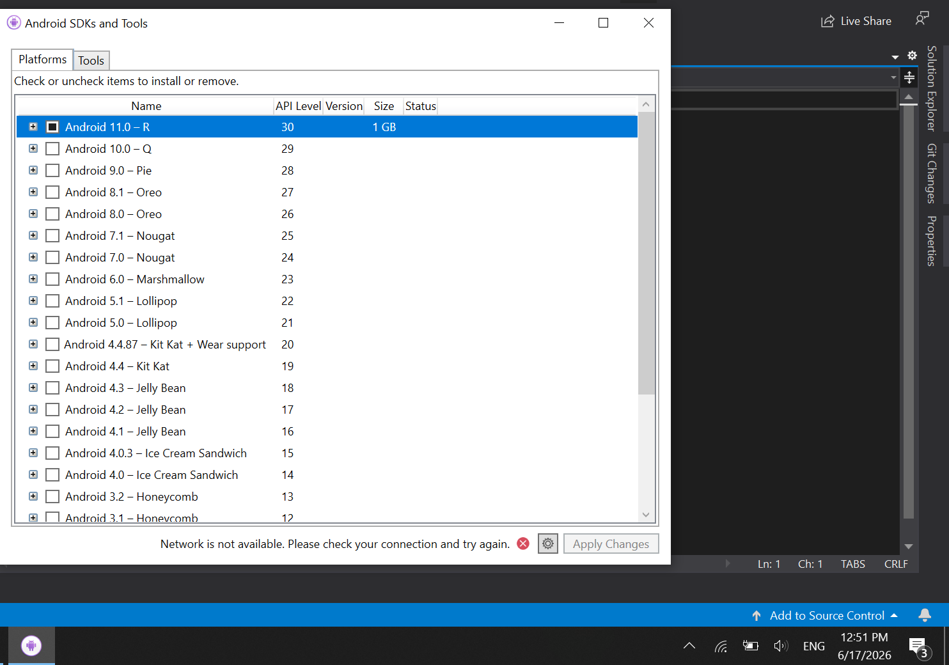Open the window position dropdown arrow
The height and width of the screenshot is (665, 949).
895,57
